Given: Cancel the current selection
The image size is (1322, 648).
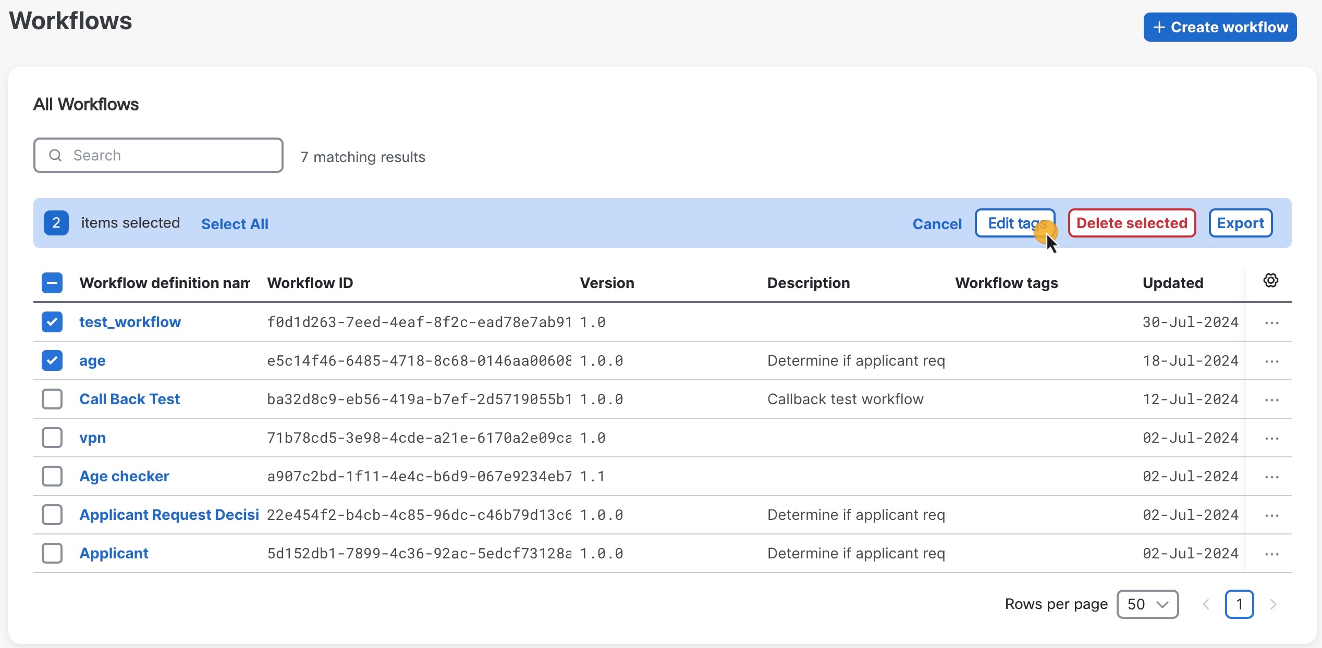Looking at the screenshot, I should 937,223.
